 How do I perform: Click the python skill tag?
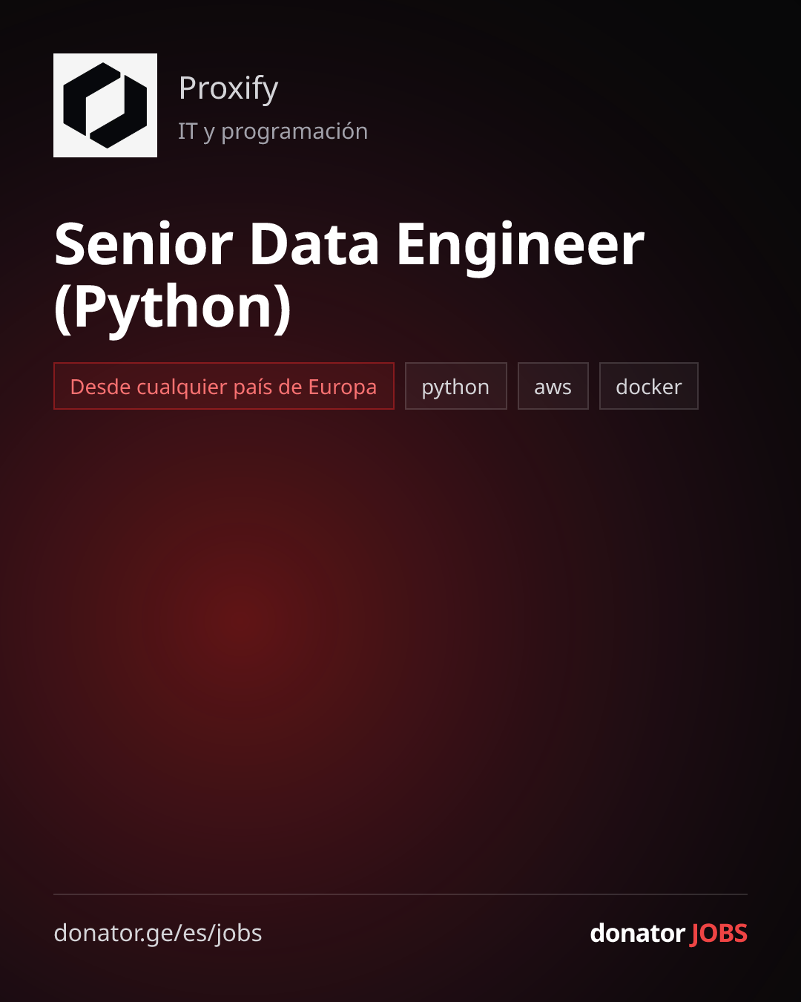coord(456,386)
